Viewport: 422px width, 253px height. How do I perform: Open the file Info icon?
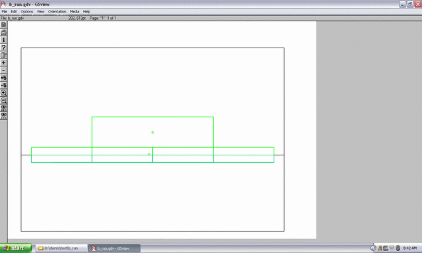(x=3, y=40)
